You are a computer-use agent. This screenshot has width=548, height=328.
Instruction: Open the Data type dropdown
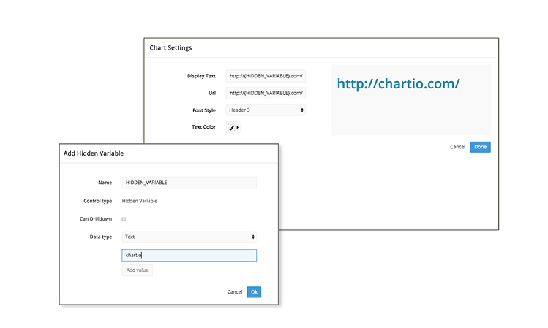pyautogui.click(x=189, y=237)
